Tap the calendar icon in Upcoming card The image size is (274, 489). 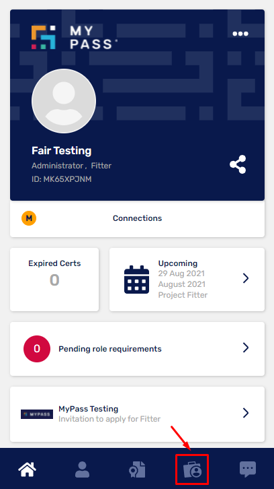(136, 280)
